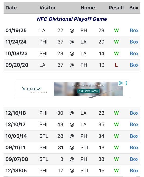Open the Box link for the 12/16/18 game
Viewport: 144px width, 177px height.
(x=134, y=113)
